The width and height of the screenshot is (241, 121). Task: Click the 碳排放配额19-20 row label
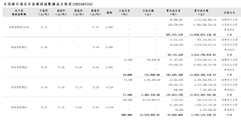[20, 27]
